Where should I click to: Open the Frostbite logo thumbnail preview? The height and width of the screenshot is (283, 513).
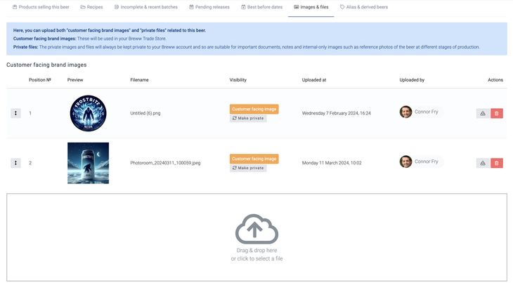pyautogui.click(x=88, y=113)
